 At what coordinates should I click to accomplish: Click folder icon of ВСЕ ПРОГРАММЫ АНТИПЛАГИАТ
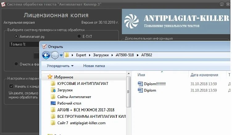click(53, 116)
